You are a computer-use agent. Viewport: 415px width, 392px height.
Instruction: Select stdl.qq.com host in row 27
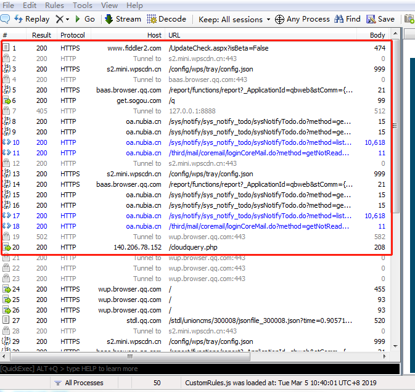point(144,321)
